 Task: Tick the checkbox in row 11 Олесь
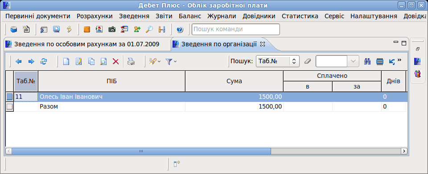pyautogui.click(x=9, y=97)
